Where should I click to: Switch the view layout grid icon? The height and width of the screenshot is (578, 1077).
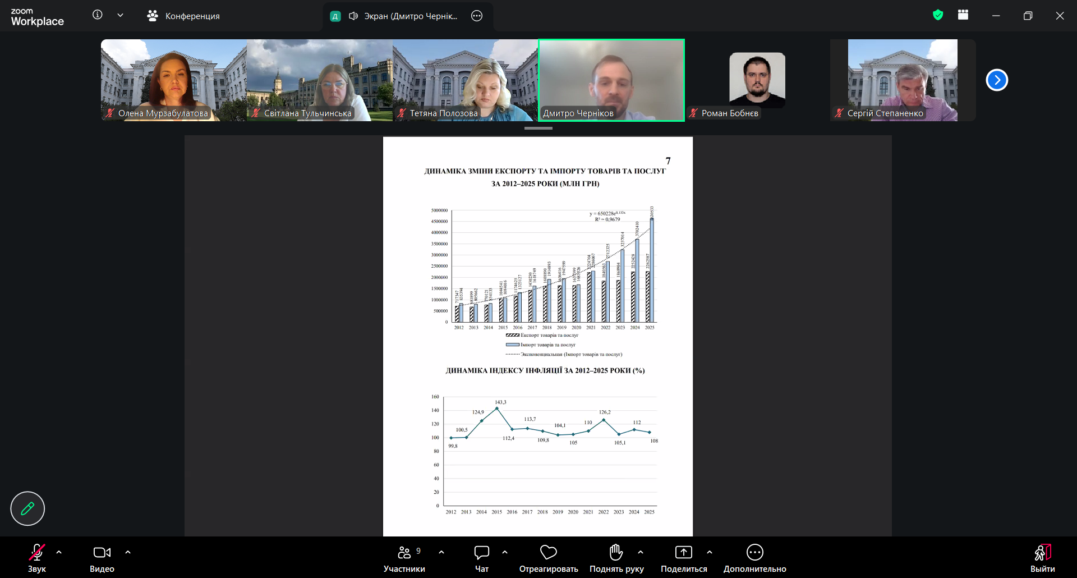963,15
